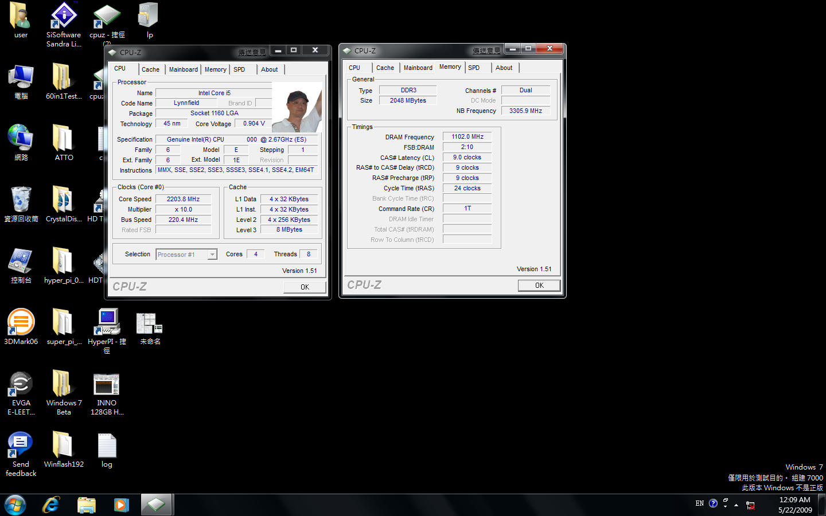Open the 未命名 image file

(x=150, y=327)
